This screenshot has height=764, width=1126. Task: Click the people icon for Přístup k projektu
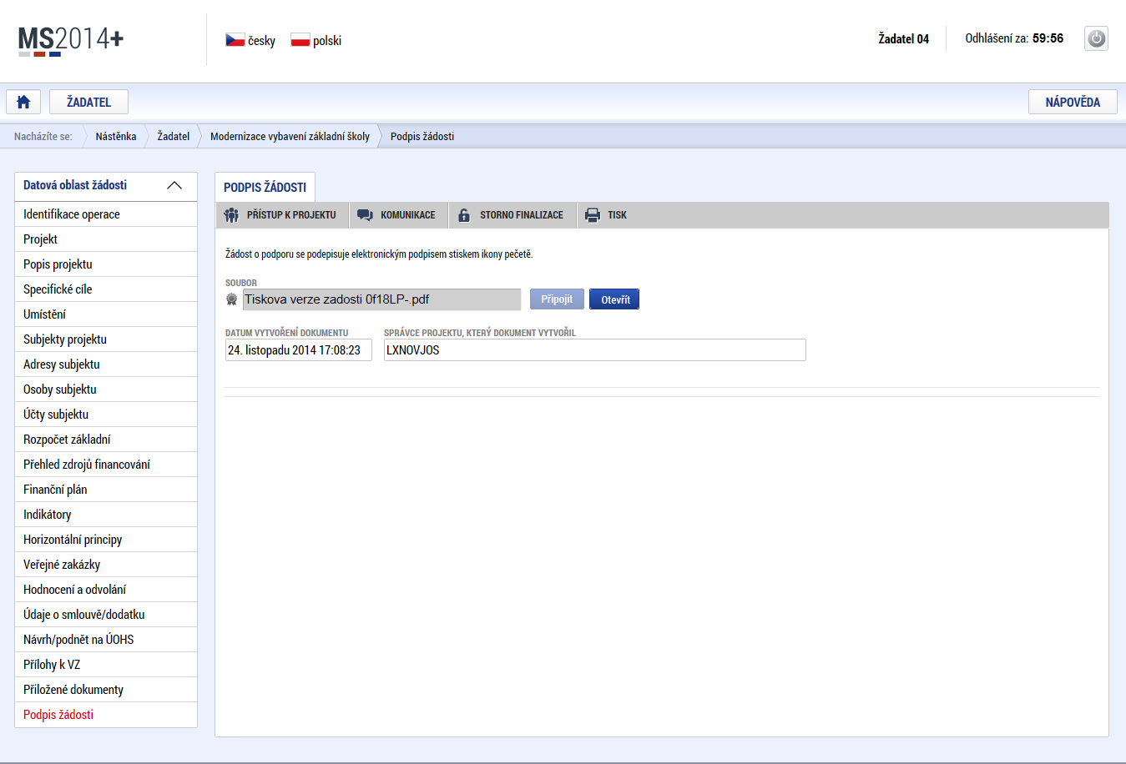click(231, 215)
